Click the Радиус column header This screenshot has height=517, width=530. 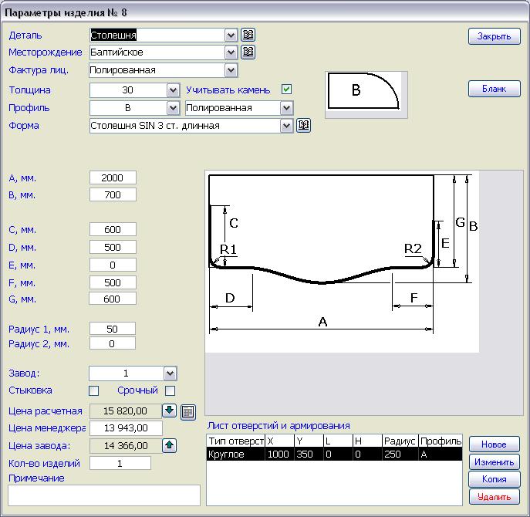click(x=400, y=441)
